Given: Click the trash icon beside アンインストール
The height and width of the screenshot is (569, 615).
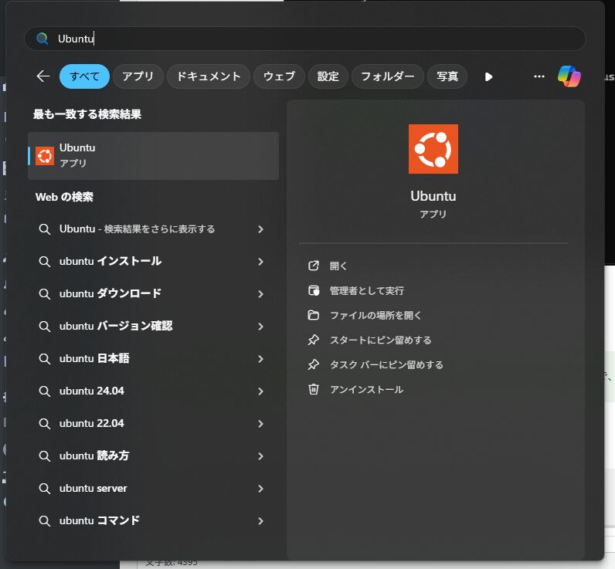Looking at the screenshot, I should pyautogui.click(x=314, y=389).
